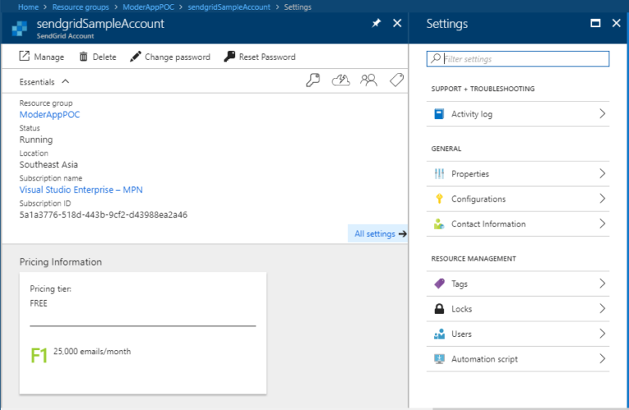Close the sendgridSampleAccount blade

pyautogui.click(x=397, y=23)
